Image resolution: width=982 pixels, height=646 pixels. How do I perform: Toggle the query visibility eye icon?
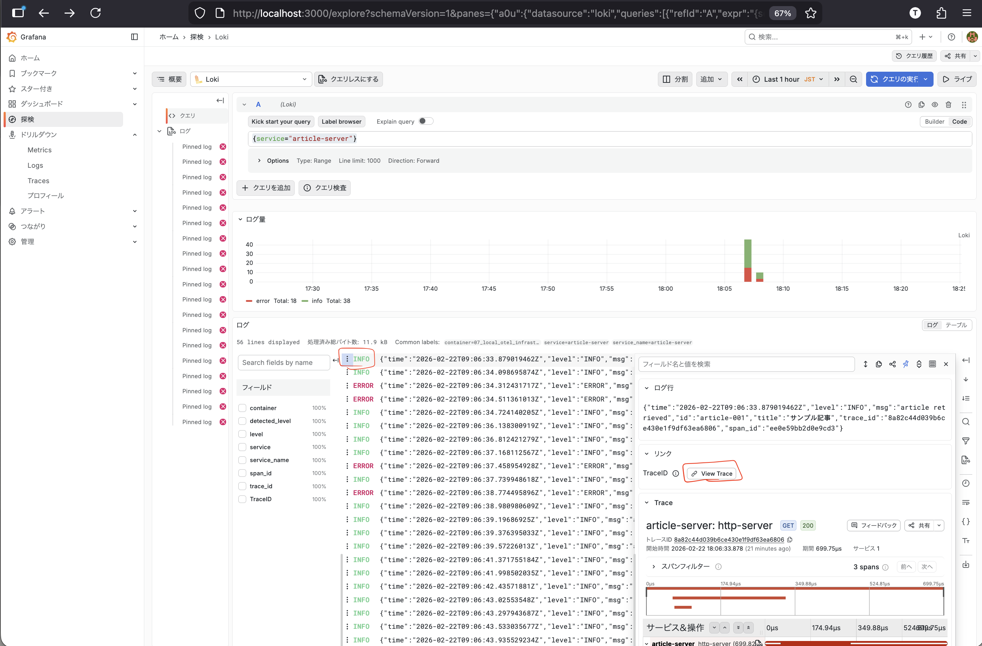pyautogui.click(x=935, y=105)
